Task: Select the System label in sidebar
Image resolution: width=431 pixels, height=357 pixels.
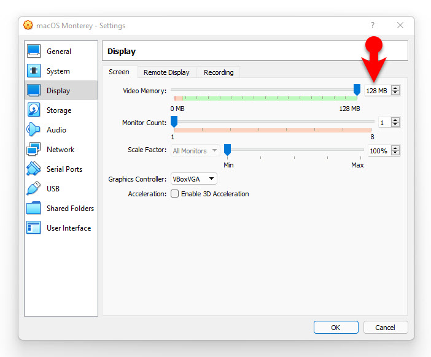Action: 58,71
